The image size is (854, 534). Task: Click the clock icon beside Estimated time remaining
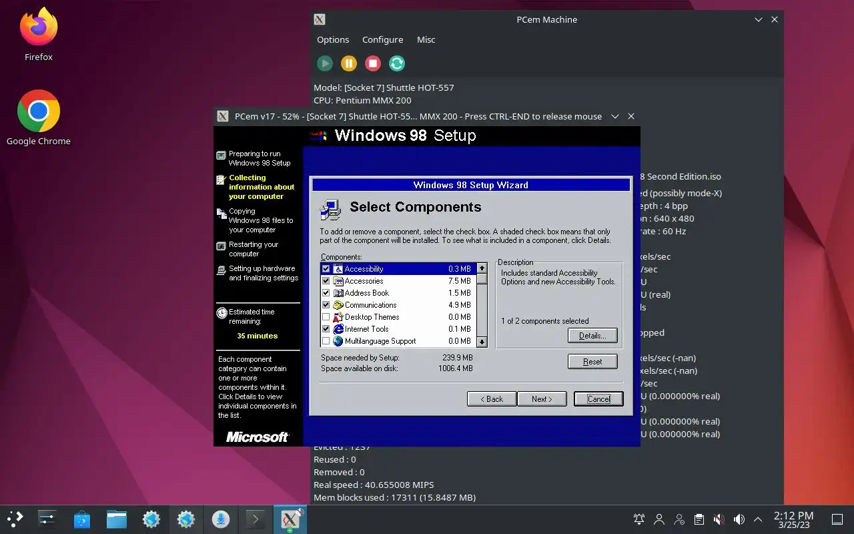(x=222, y=312)
